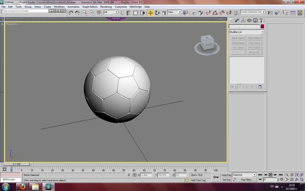Open Firefox from the Windows taskbar
The image size is (305, 191).
(x=22, y=187)
